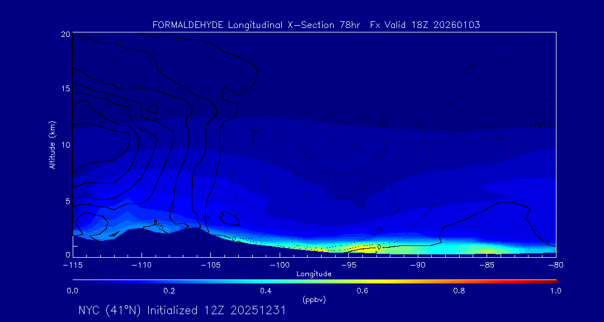Click the 1.0 color scale label
This screenshot has height=322, width=604.
point(555,291)
